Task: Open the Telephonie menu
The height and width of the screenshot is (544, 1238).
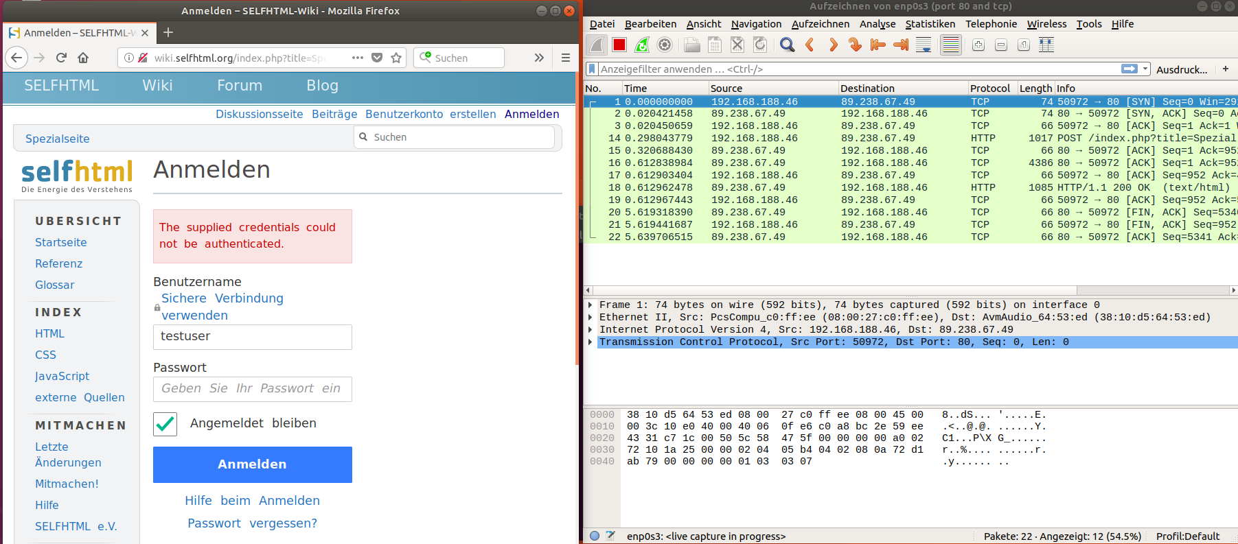Action: (x=991, y=24)
